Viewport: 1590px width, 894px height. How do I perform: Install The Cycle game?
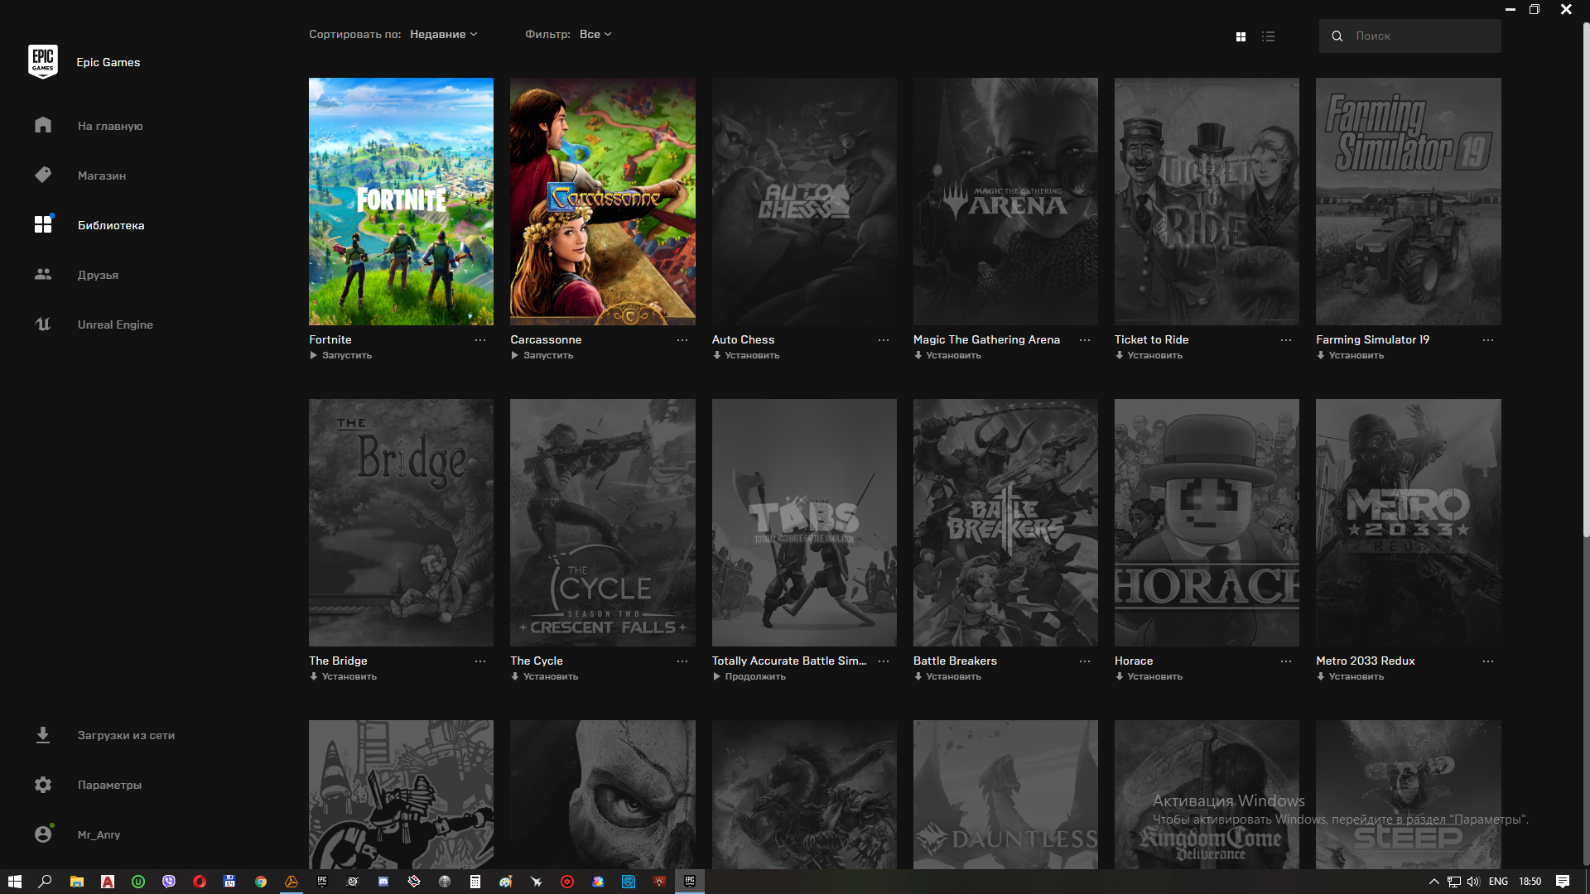(544, 676)
